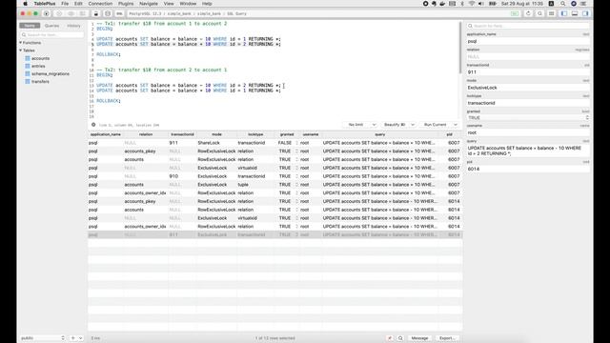Click the Export button

point(447,338)
